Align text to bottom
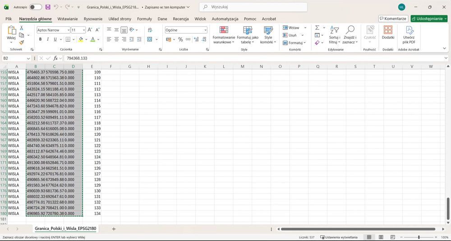The image size is (451, 241). 124,30
